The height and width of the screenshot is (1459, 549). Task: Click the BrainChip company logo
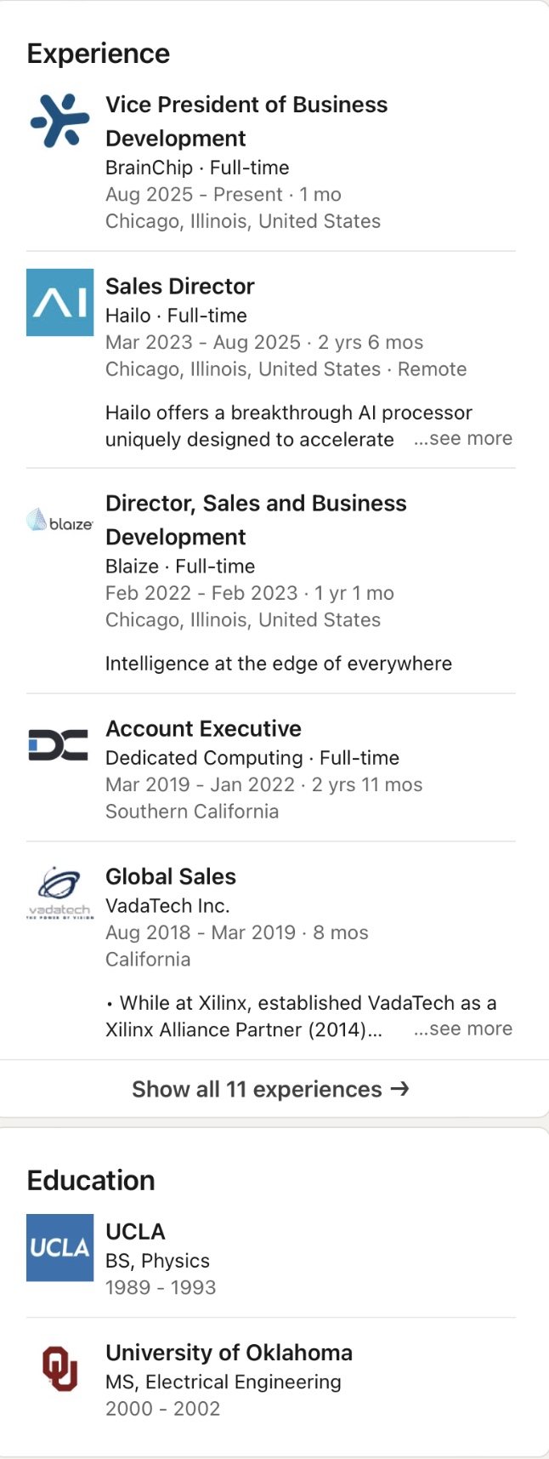(x=59, y=121)
